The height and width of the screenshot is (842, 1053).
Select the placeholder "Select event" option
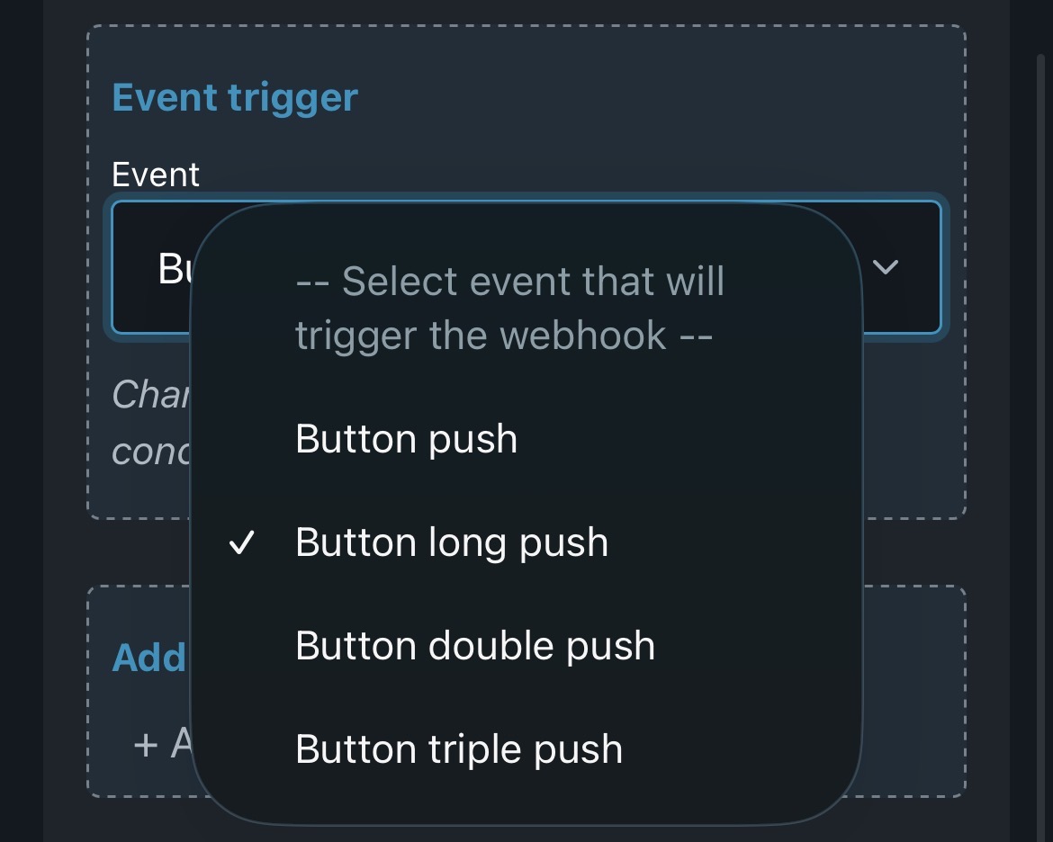[x=508, y=309]
